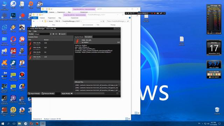The width and height of the screenshot is (224, 126).
Task: Click the Remove Mod(s) button
Action: point(48,93)
